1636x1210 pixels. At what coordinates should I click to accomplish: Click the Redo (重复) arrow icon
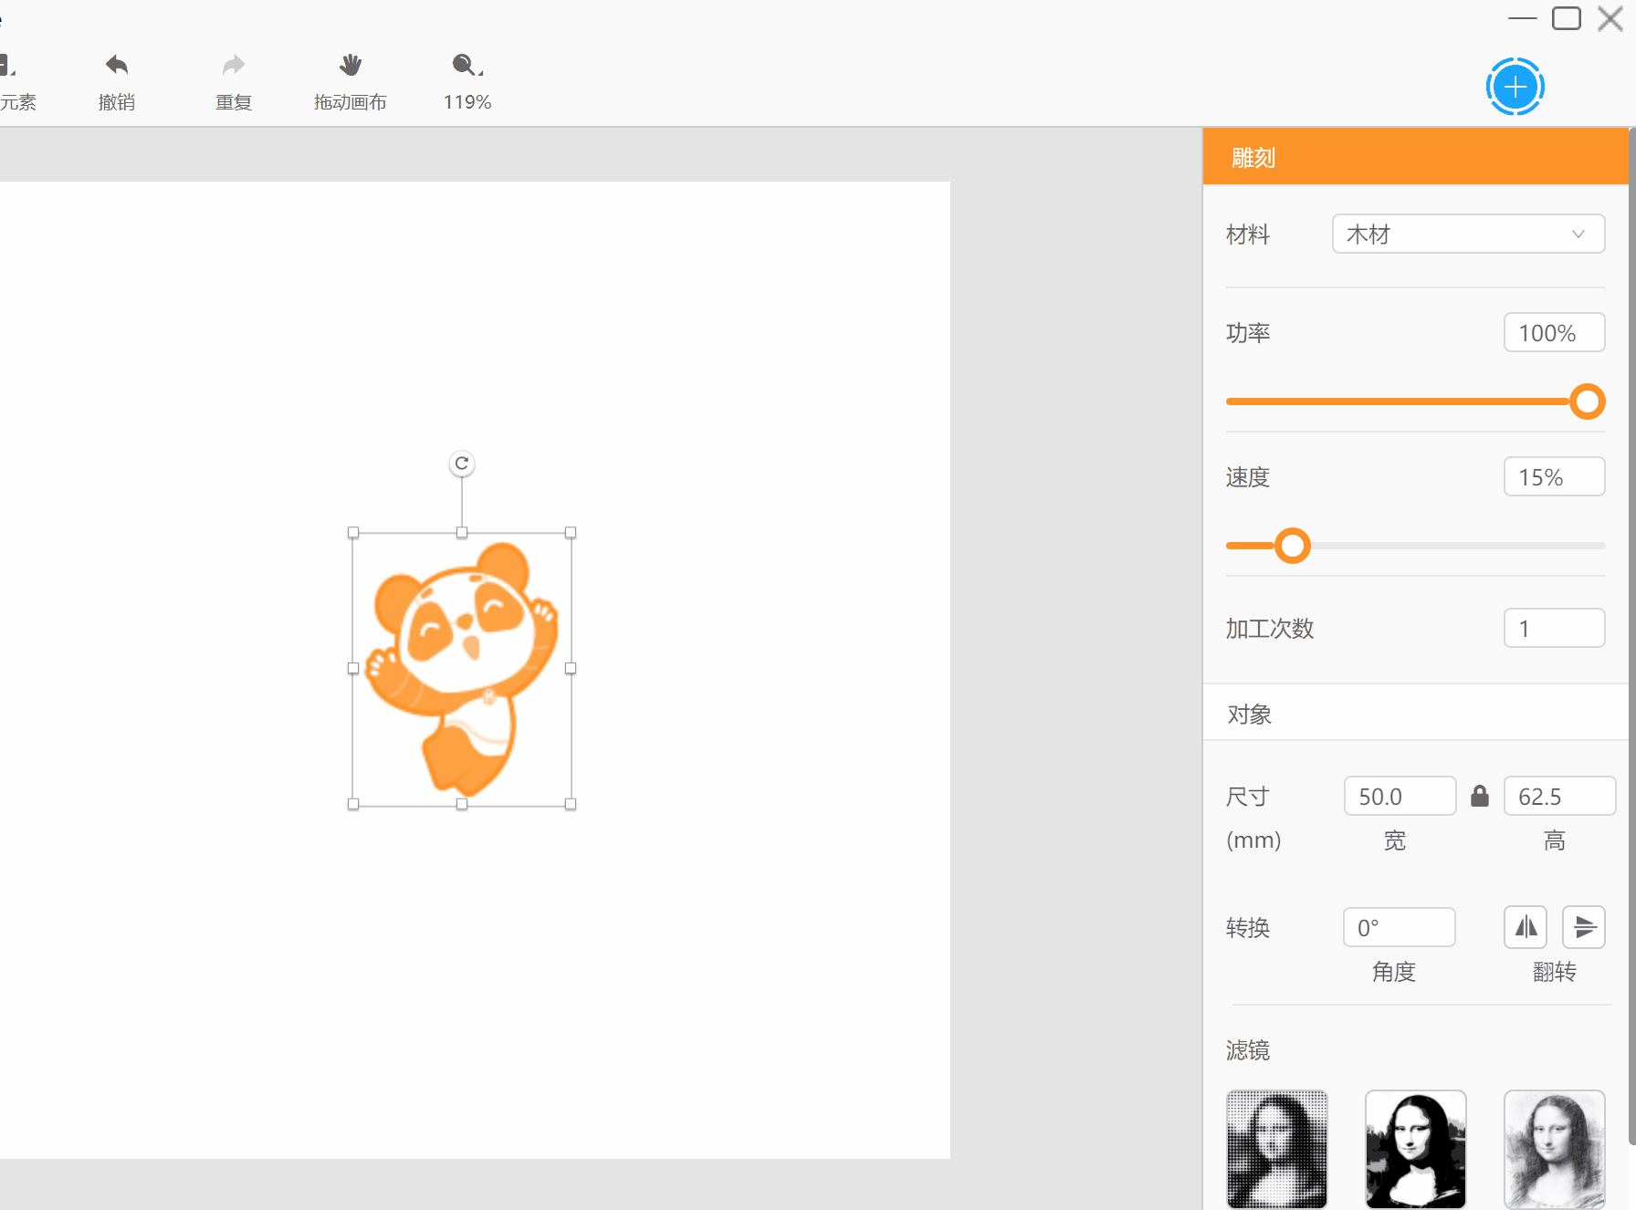click(234, 65)
